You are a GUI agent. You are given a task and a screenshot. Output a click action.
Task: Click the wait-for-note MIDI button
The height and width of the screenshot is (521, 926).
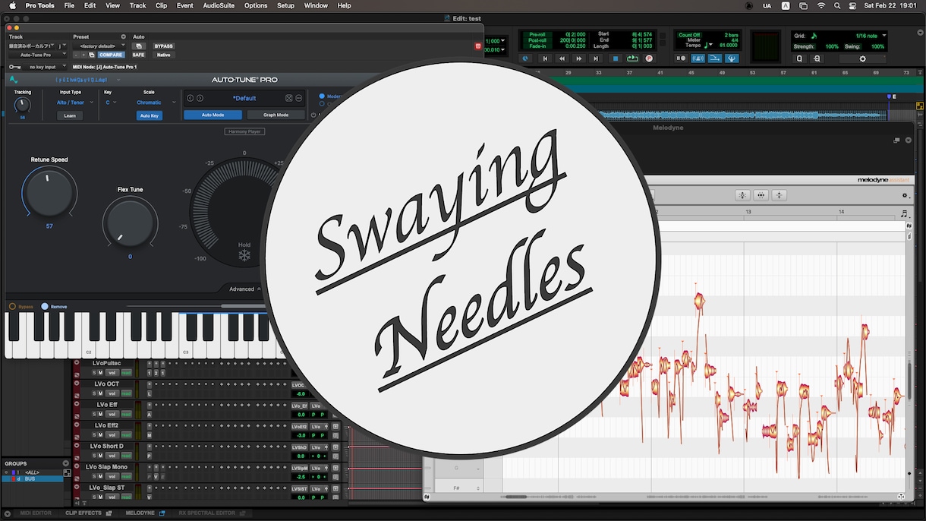click(681, 58)
